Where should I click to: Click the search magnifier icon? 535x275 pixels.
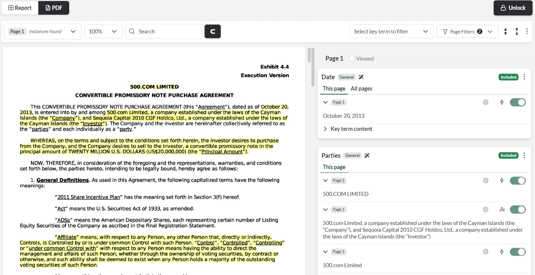point(132,31)
